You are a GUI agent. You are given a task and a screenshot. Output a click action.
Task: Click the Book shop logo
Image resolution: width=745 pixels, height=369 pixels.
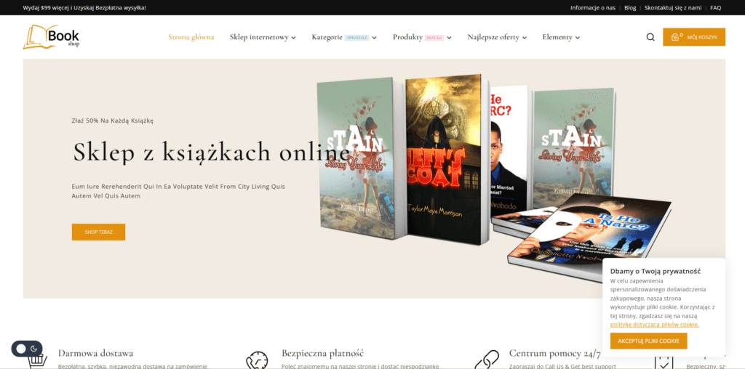click(x=52, y=37)
